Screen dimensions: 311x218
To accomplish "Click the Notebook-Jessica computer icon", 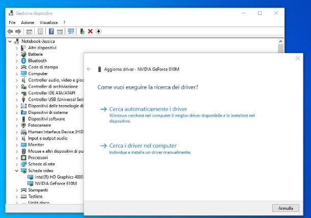I will [17, 41].
